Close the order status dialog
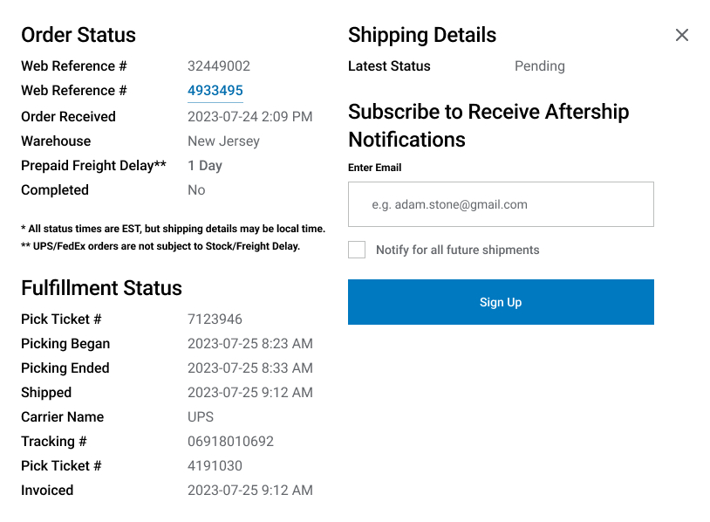 [x=681, y=35]
